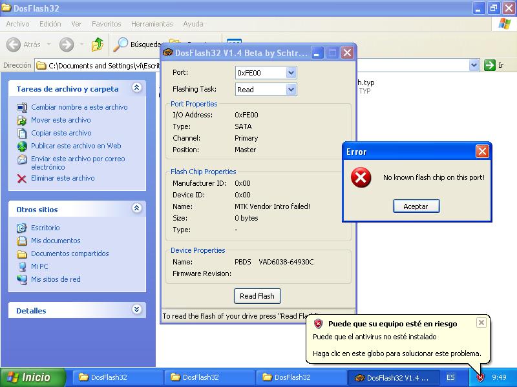Click the red Eliminar este archivo icon
Screen dimensions: 517x387
tap(22, 179)
